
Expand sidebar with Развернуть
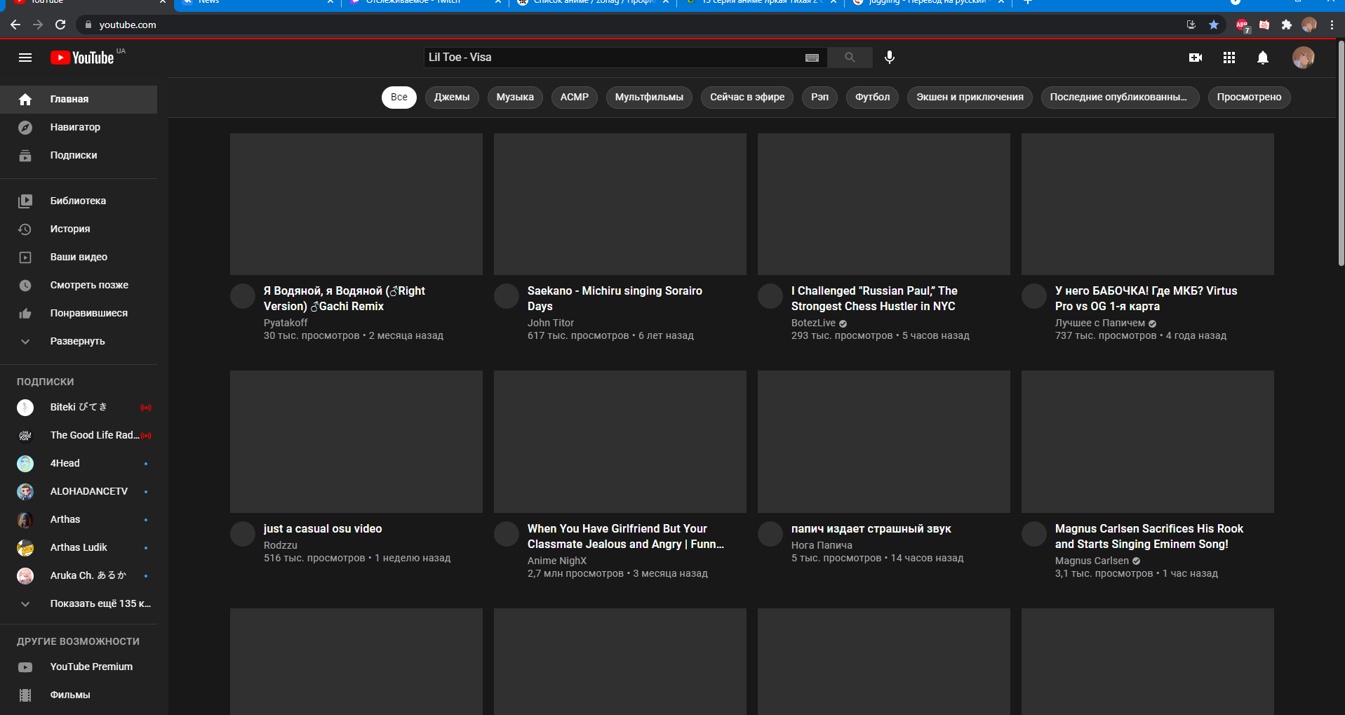[x=79, y=341]
